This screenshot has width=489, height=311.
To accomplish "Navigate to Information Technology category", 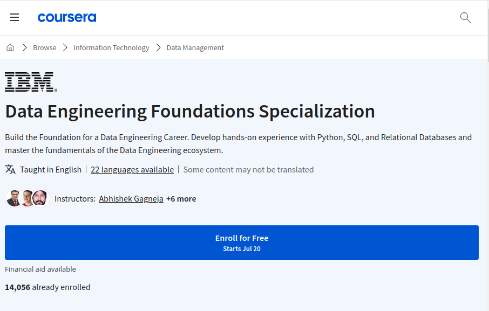I will [x=111, y=47].
